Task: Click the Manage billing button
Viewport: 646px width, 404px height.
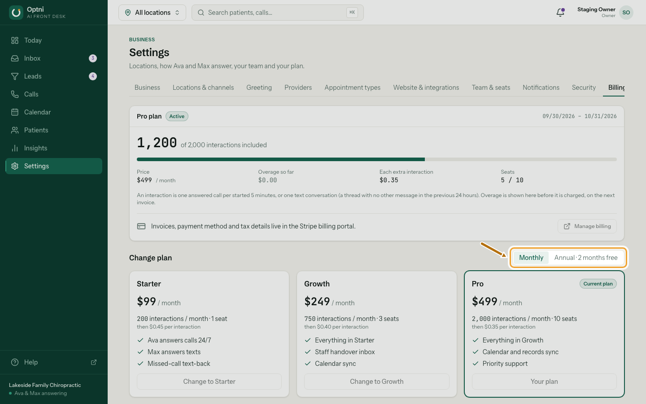Action: (587, 226)
